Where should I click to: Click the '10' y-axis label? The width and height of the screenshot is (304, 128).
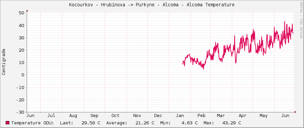click(x=21, y=63)
